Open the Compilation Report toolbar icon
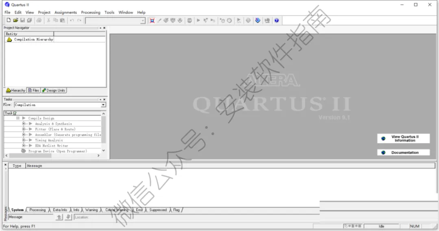 (x=248, y=20)
